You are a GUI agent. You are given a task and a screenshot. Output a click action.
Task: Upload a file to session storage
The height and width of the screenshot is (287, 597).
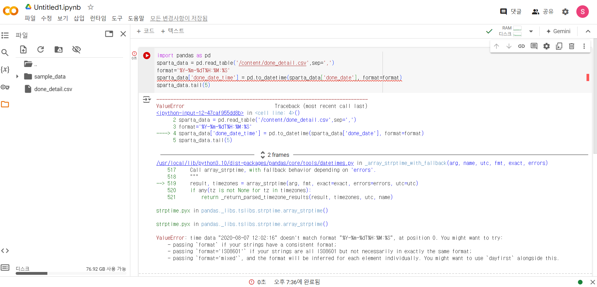(x=23, y=49)
